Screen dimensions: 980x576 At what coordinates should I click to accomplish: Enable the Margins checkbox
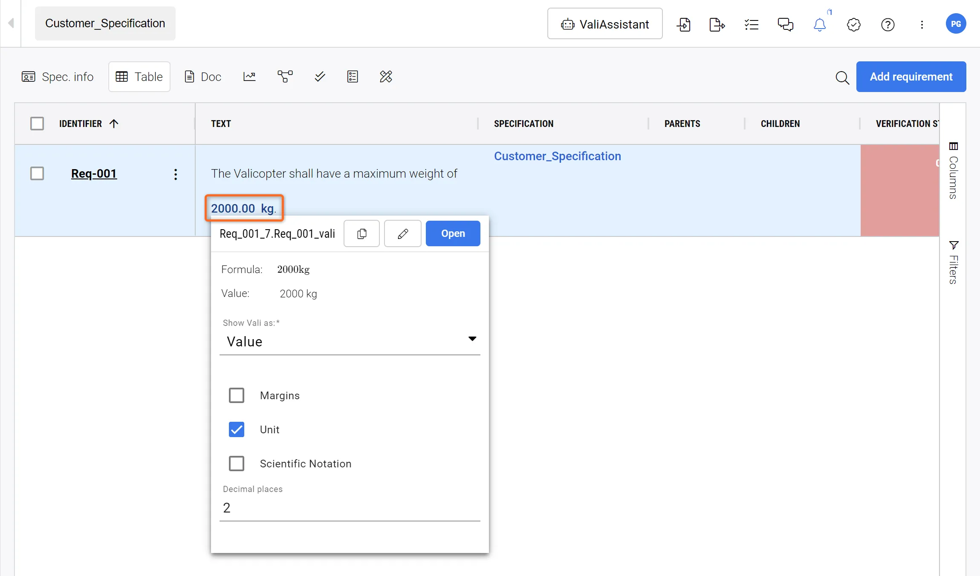tap(237, 395)
